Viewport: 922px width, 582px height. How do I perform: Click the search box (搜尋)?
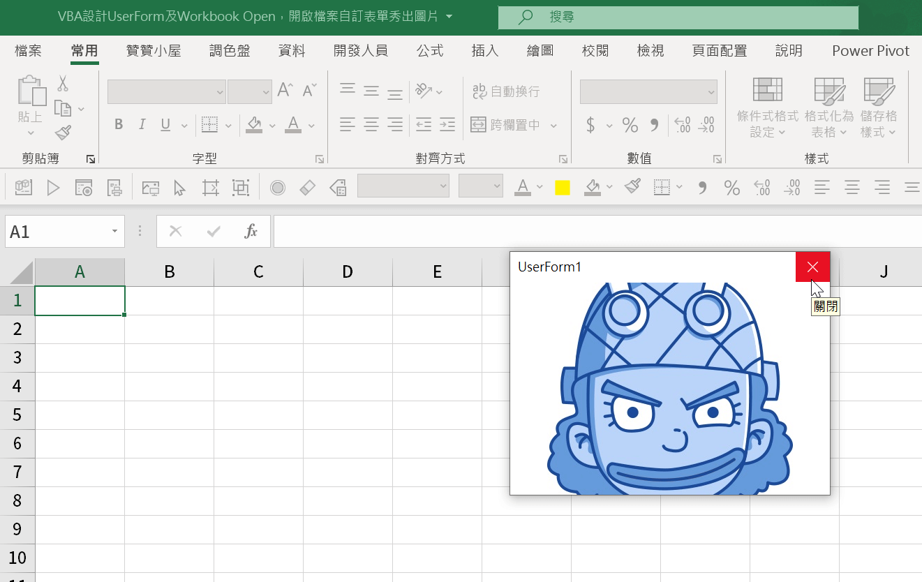tap(678, 17)
